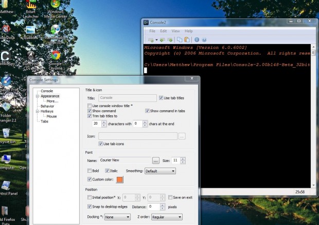Toggle the Custom color checkbox

90,179
